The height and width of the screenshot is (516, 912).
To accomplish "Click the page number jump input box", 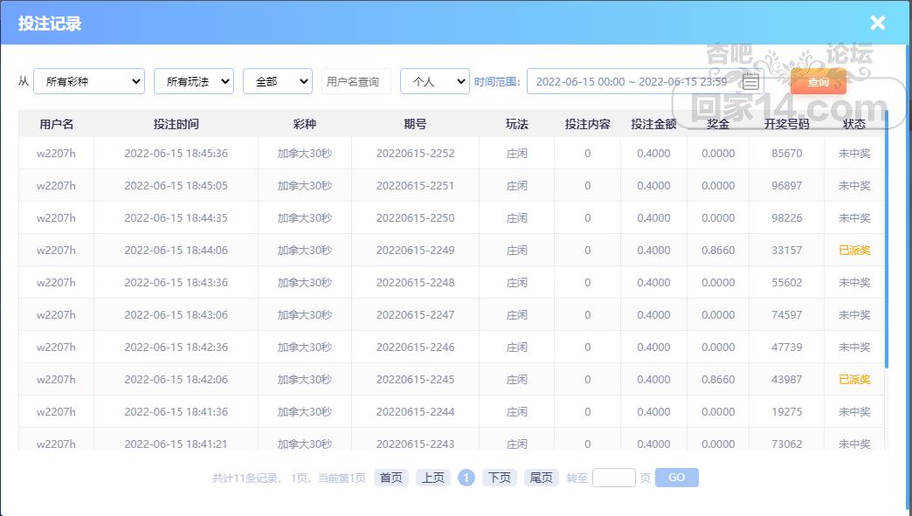I will pyautogui.click(x=613, y=478).
